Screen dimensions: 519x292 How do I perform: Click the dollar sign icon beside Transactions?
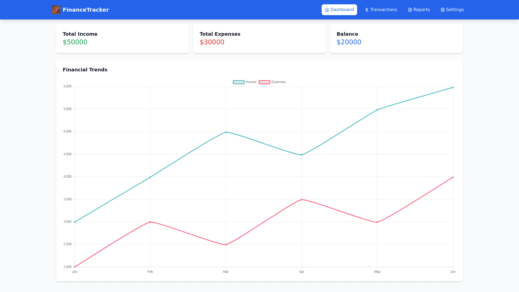(x=367, y=10)
